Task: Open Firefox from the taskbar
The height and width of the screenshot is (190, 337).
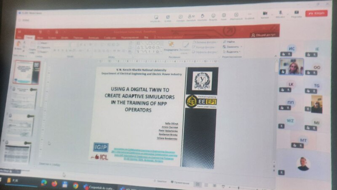Action: (x=54, y=183)
